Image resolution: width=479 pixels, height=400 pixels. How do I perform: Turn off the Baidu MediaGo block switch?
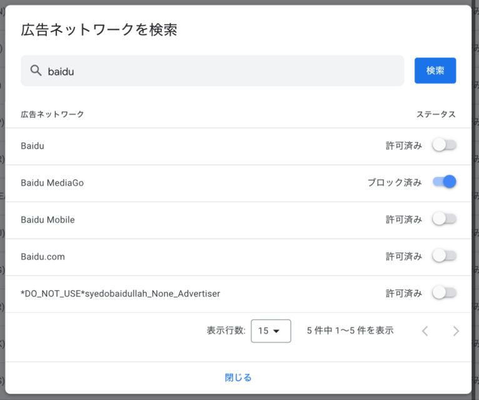(x=445, y=182)
